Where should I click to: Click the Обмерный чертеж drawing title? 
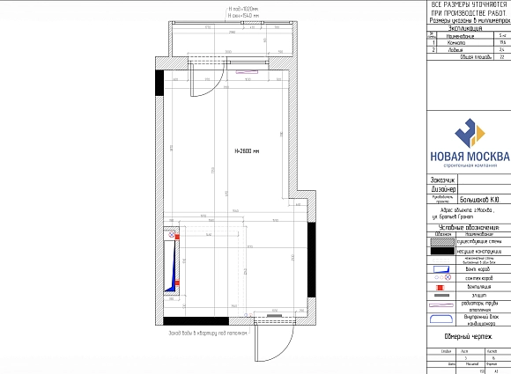click(x=468, y=336)
